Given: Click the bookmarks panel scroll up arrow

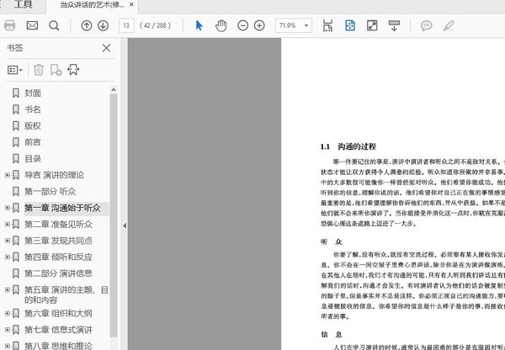Looking at the screenshot, I should click(x=114, y=90).
